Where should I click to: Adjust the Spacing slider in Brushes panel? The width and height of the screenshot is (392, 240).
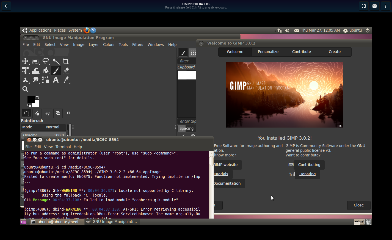tap(187, 128)
